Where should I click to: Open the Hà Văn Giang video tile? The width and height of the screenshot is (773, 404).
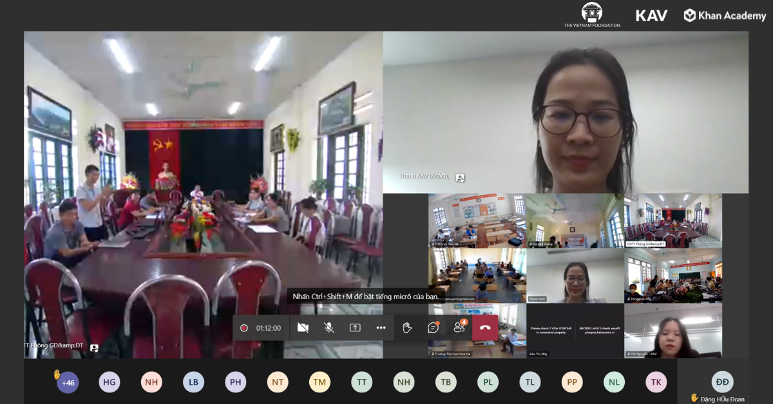click(x=575, y=221)
